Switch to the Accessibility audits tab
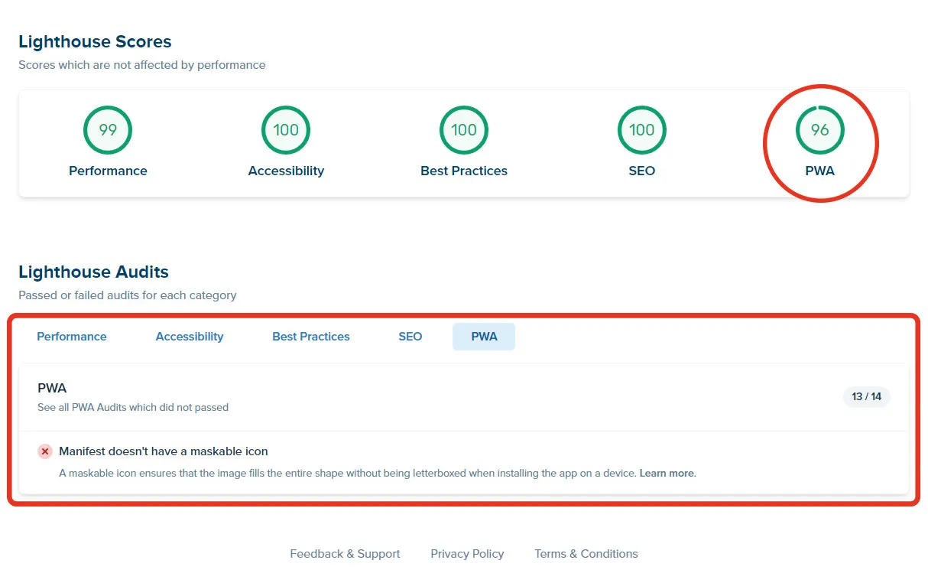 point(190,337)
